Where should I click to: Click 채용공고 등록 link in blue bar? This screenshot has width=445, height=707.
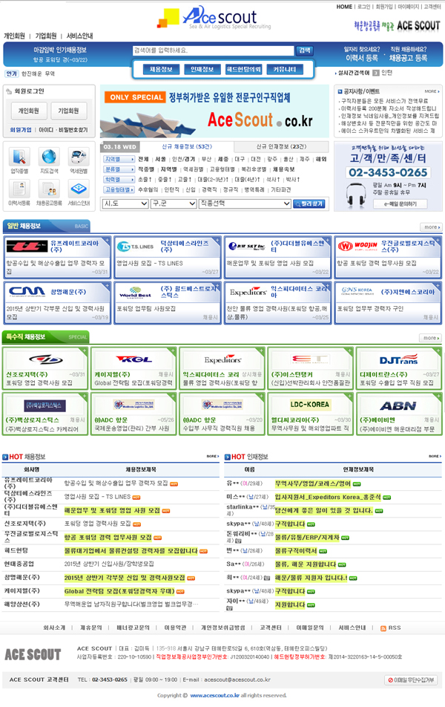click(408, 58)
